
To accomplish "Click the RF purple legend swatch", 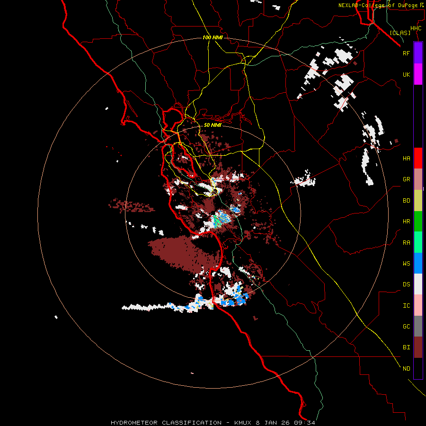I will coord(418,53).
